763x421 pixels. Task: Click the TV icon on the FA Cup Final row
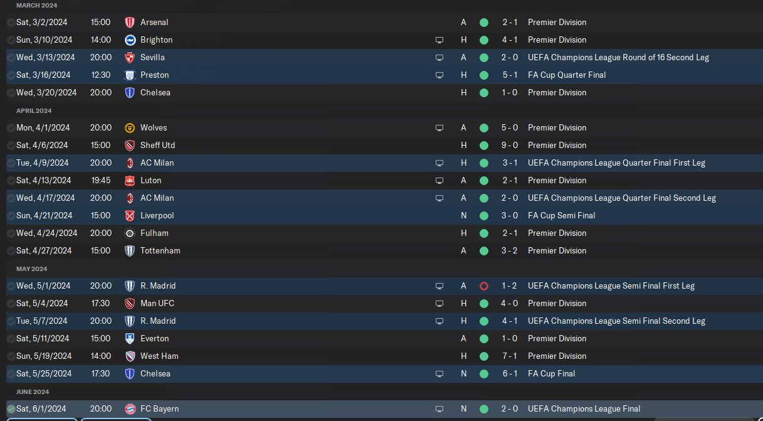pyautogui.click(x=439, y=373)
